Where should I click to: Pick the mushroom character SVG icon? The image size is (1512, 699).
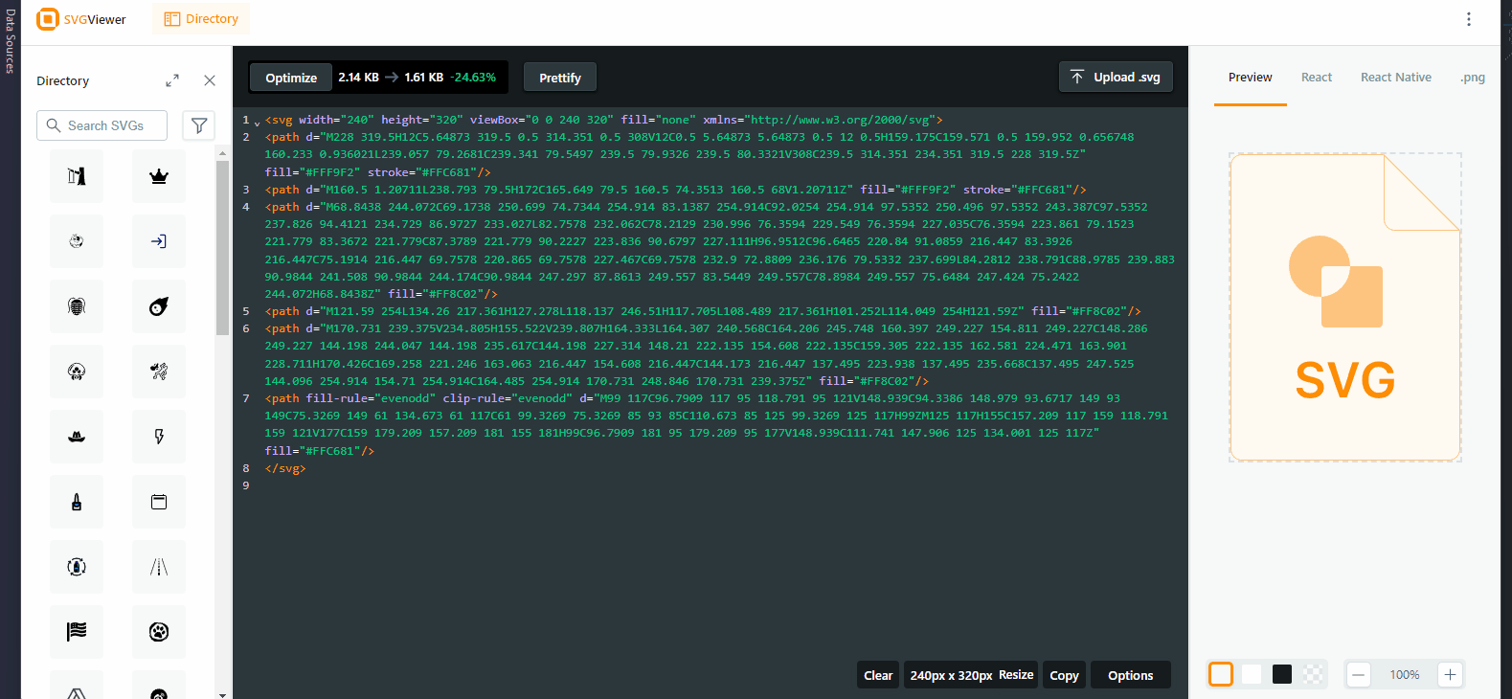pyautogui.click(x=77, y=372)
